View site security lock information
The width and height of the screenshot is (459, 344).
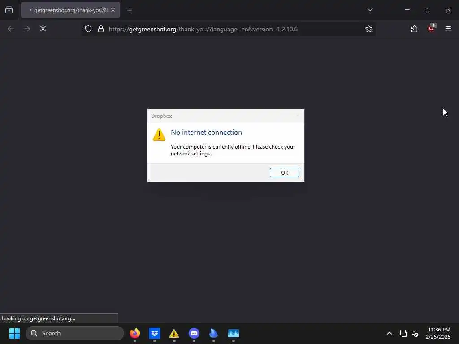(101, 29)
